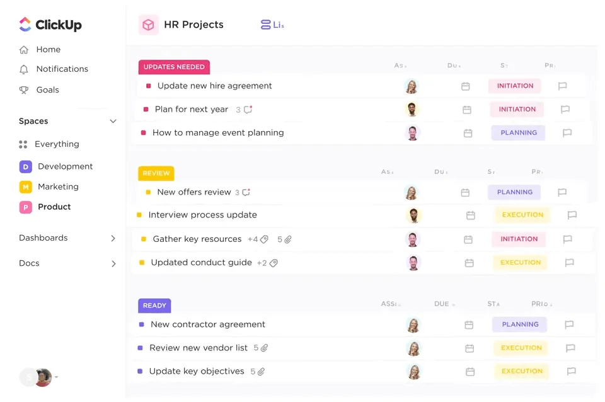605x402 pixels.
Task: Change PLANNING status on How to manage event planning
Action: (519, 133)
